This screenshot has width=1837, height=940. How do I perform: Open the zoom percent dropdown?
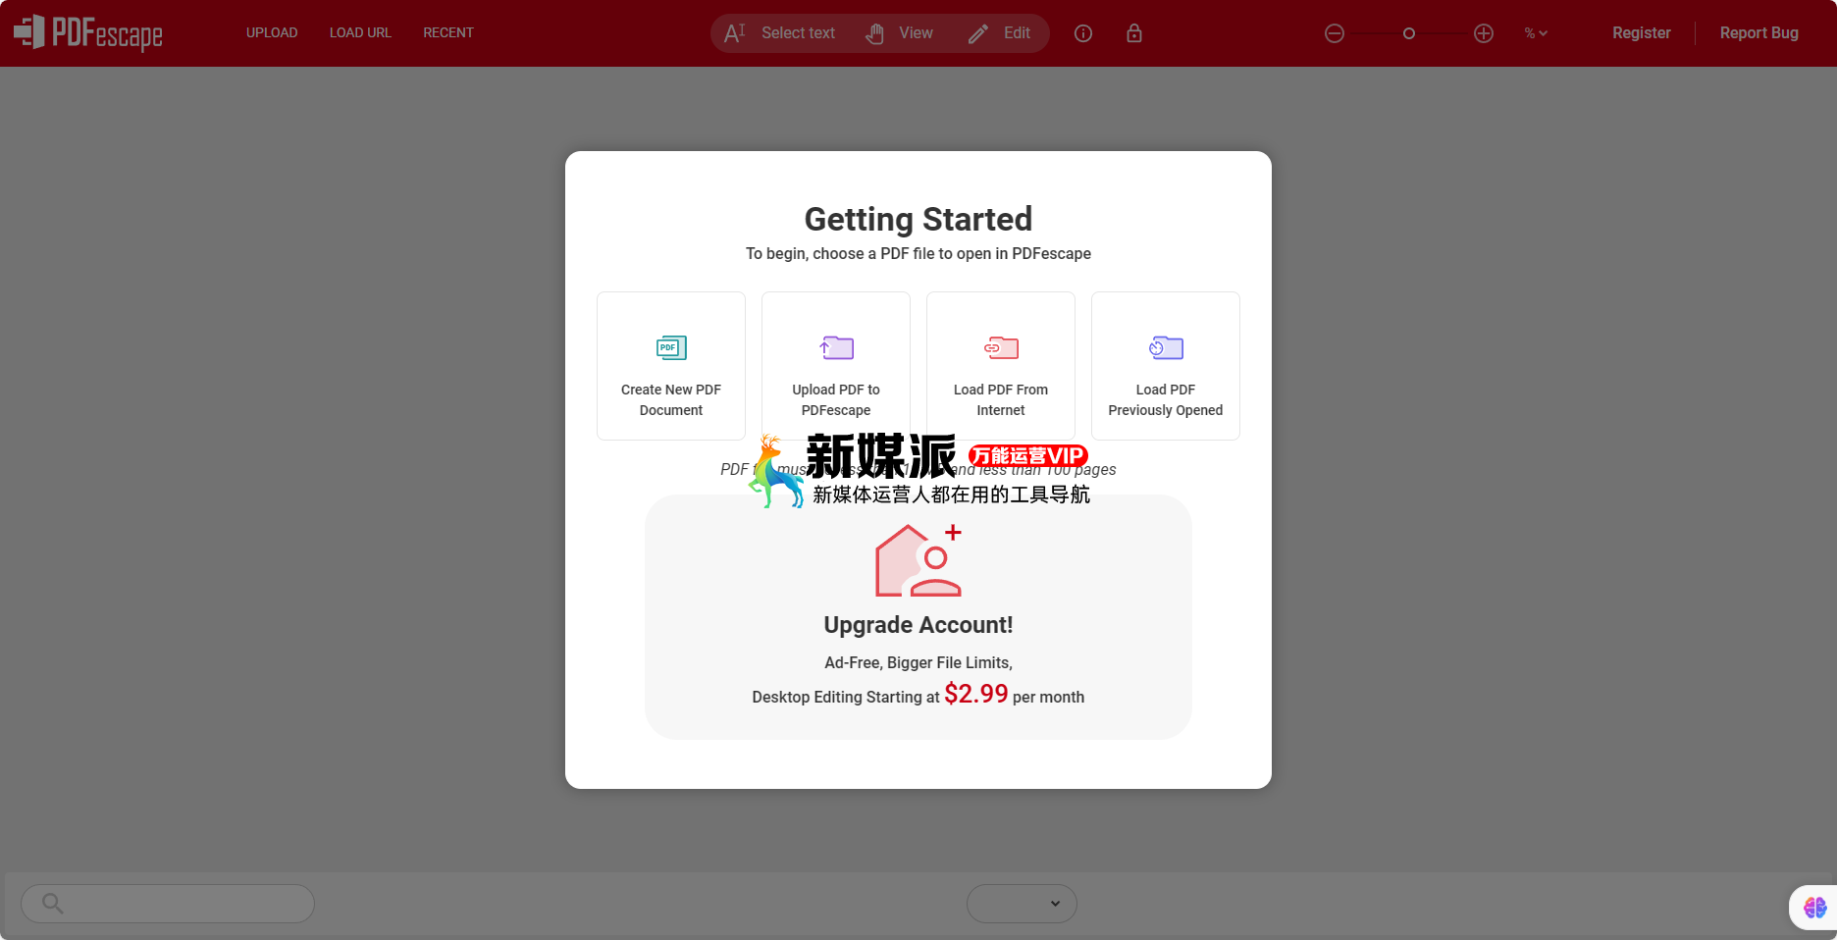(x=1536, y=33)
